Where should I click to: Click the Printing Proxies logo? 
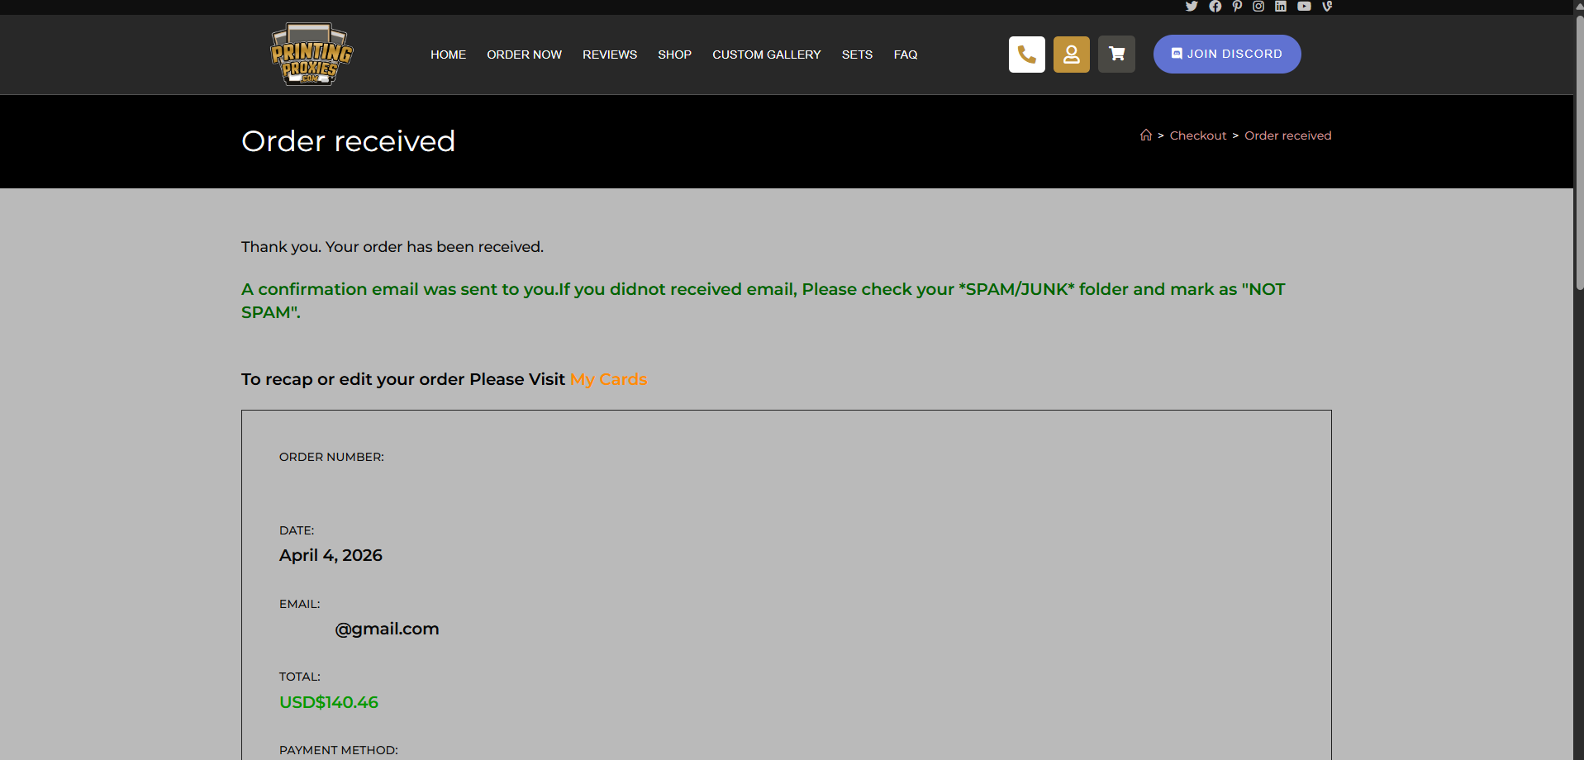tap(312, 54)
